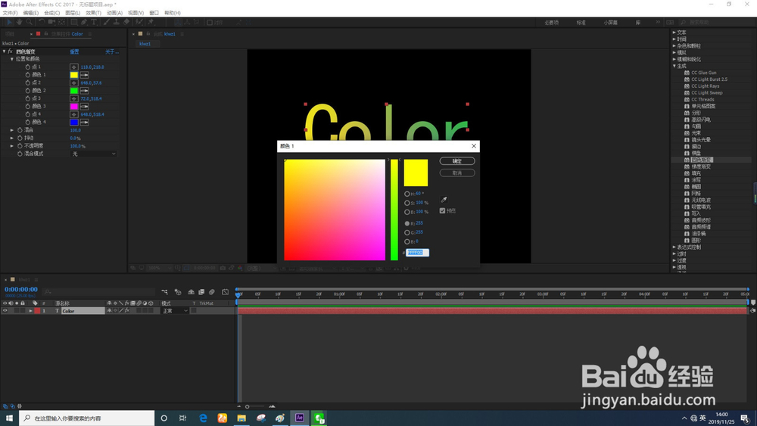The image size is (757, 426).
Task: Select the Hand tool
Action: click(20, 22)
